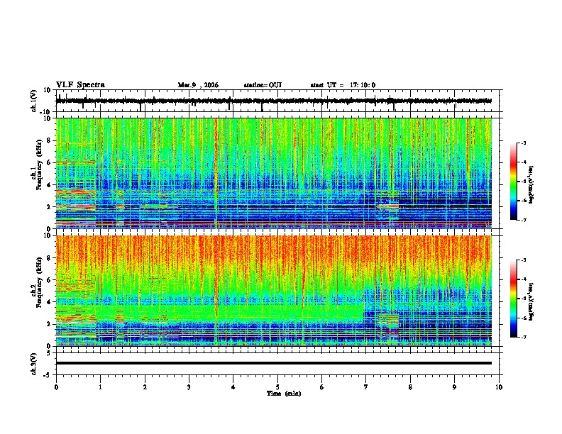Click the "3" tick on the Time axis

(x=189, y=387)
